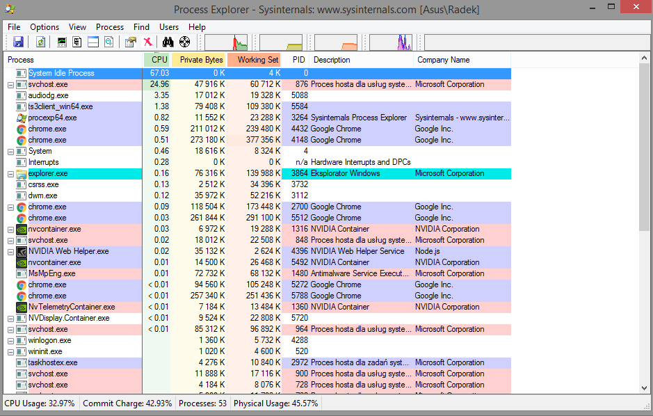Click NVIDIA icon of nvcontainer.exe PID 1316
This screenshot has height=416, width=653.
(x=22, y=229)
